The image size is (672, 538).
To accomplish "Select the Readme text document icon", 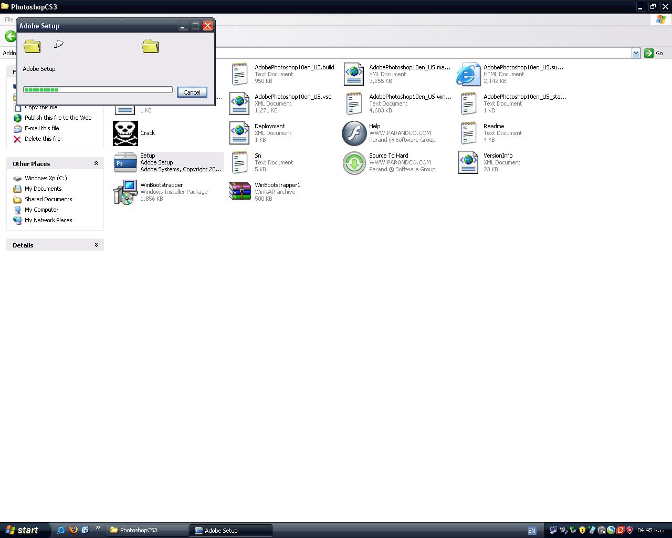I will (x=468, y=133).
